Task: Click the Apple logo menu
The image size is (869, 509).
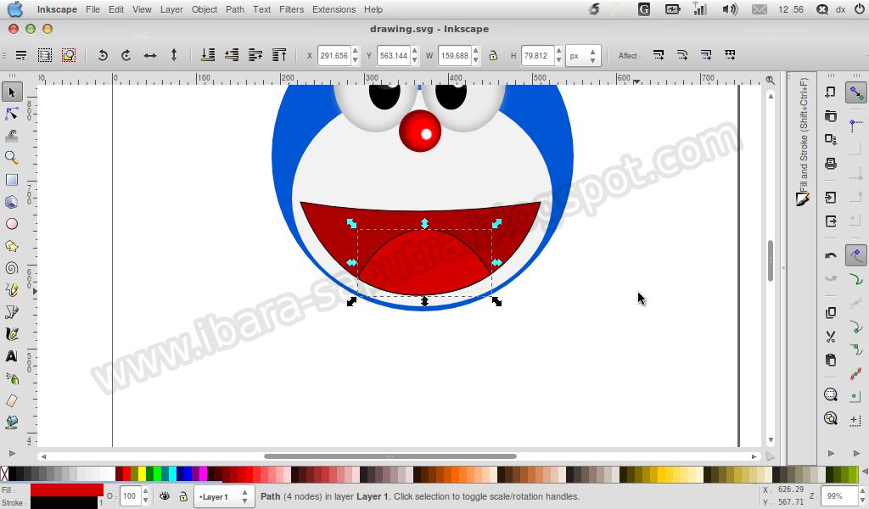Action: [15, 9]
